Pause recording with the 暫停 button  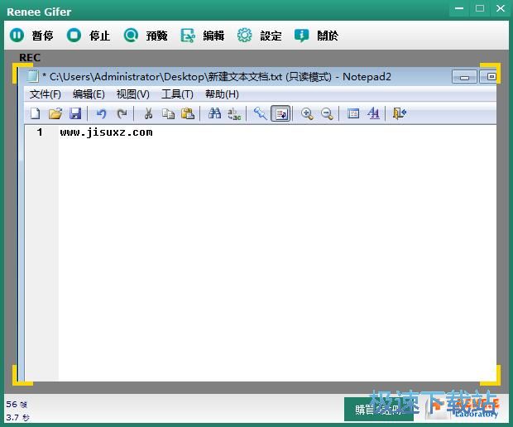click(31, 36)
